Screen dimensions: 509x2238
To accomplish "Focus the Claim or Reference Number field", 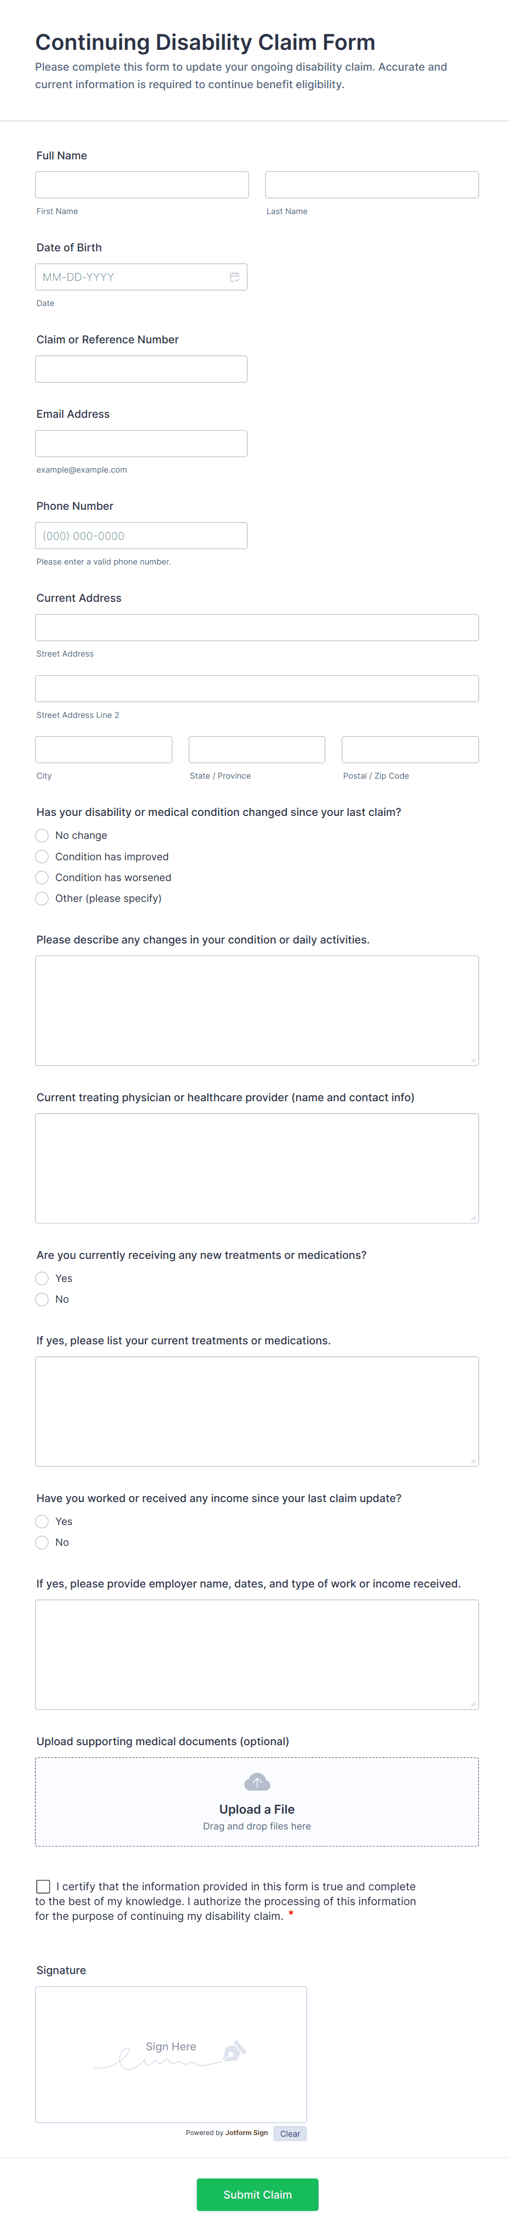I will point(142,369).
